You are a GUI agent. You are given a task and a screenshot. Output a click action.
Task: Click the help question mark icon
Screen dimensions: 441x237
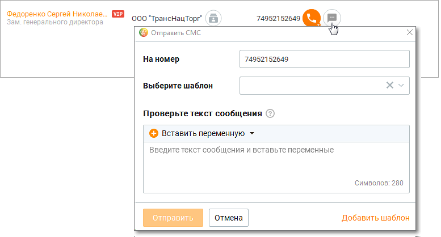[x=270, y=113]
